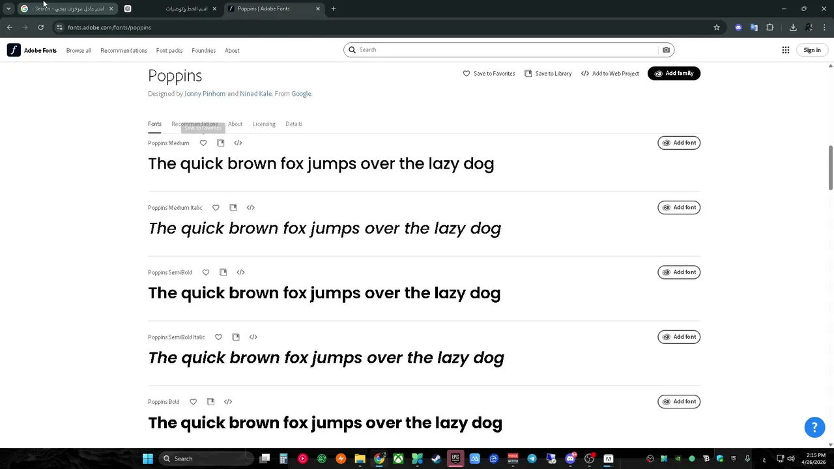Open a new browser tab
834x469 pixels.
click(334, 8)
